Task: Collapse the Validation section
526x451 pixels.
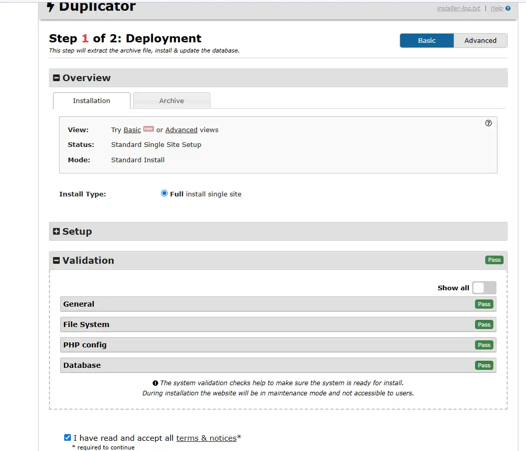Action: [57, 261]
